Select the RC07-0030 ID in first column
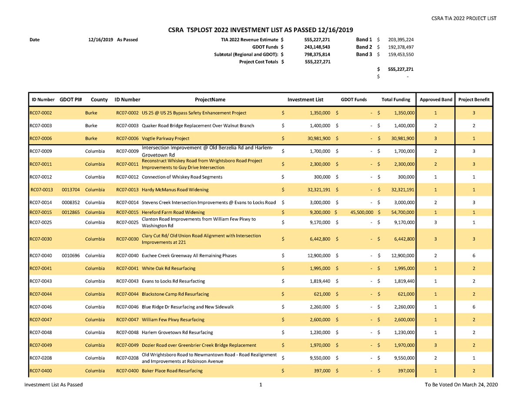 coord(41,239)
